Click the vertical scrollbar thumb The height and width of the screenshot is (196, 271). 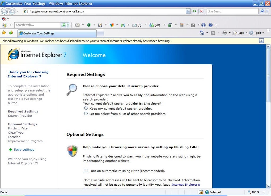point(268,75)
